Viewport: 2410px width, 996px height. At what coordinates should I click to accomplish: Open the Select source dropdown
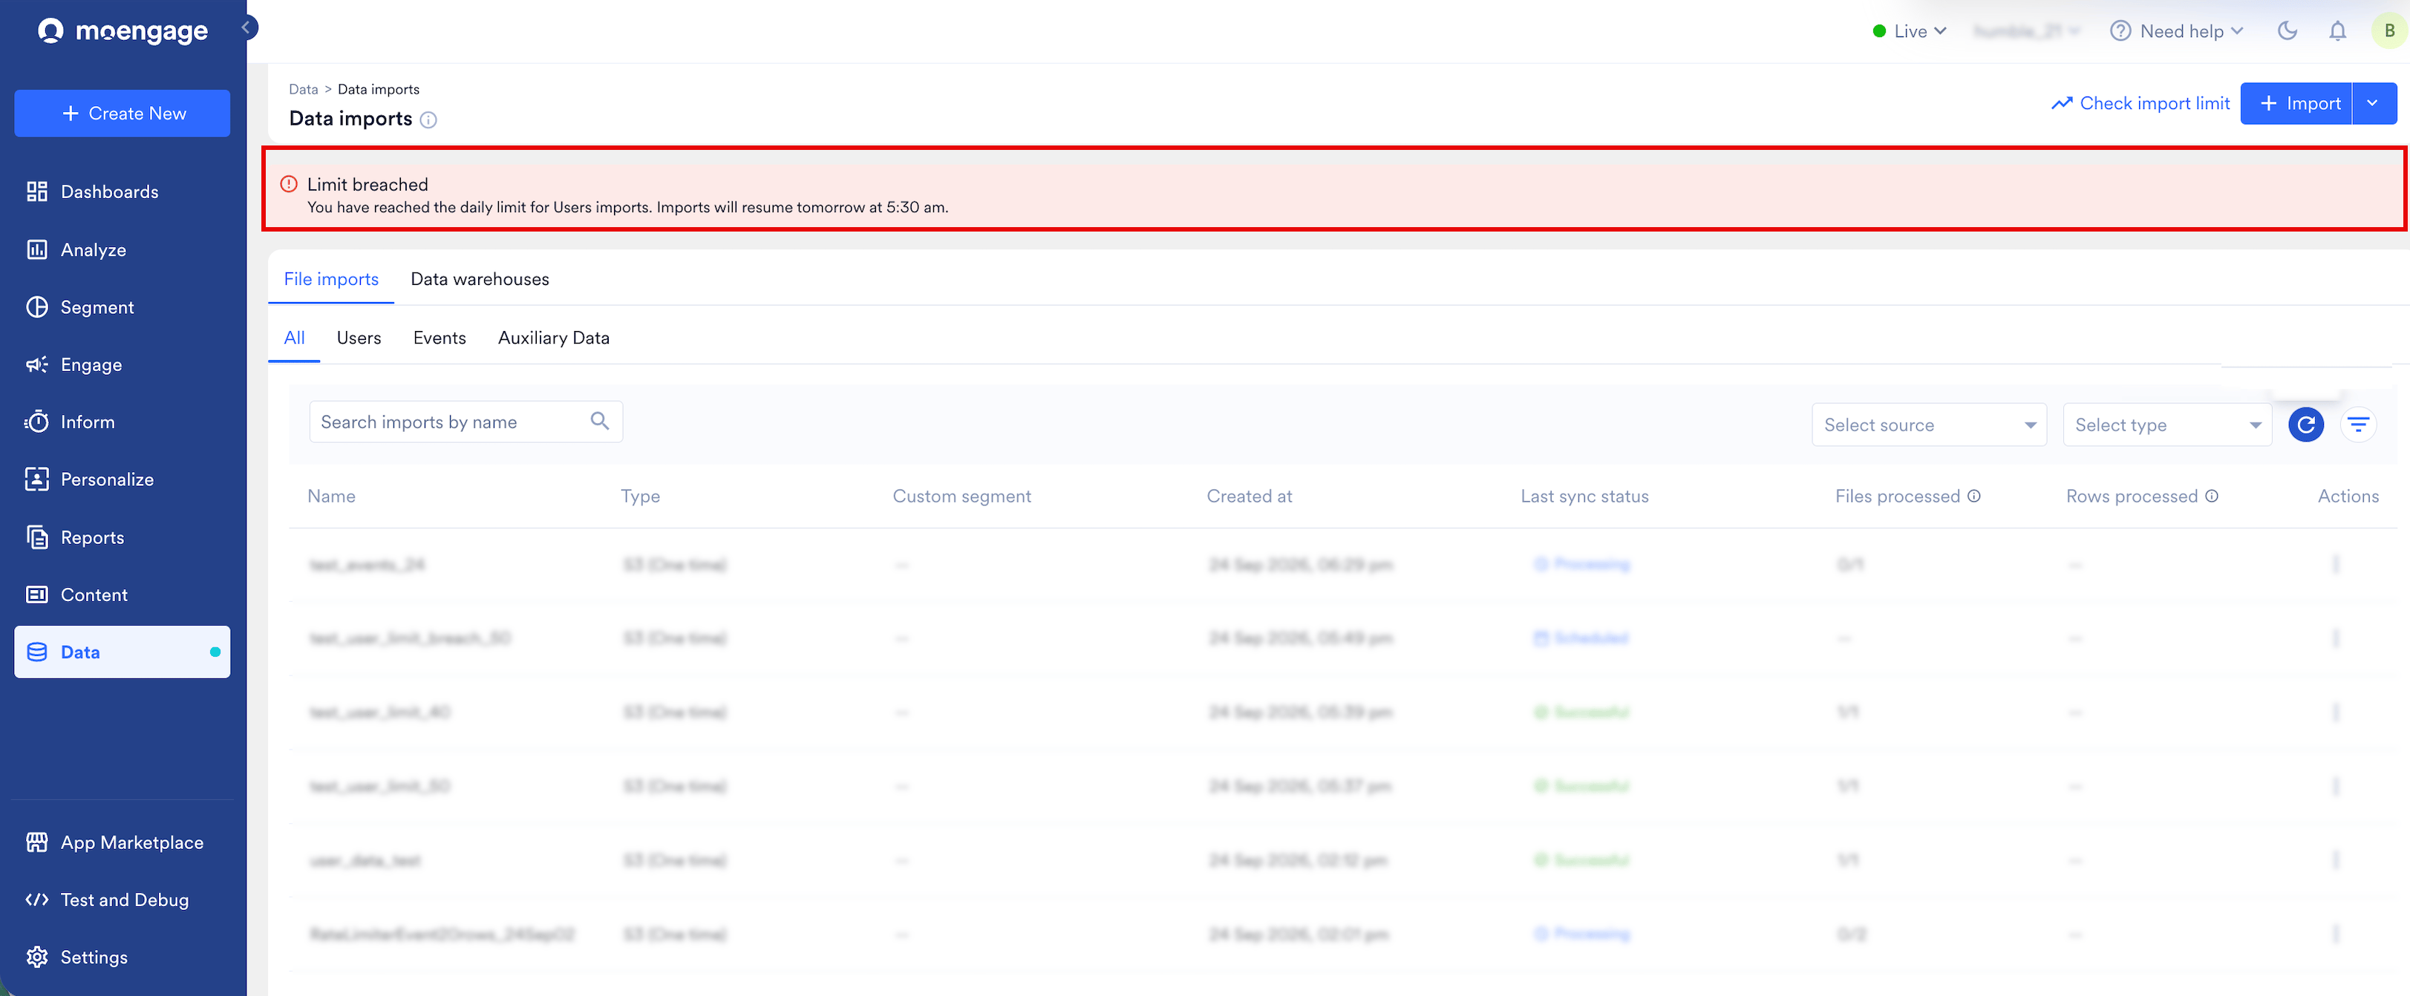[x=1928, y=425]
